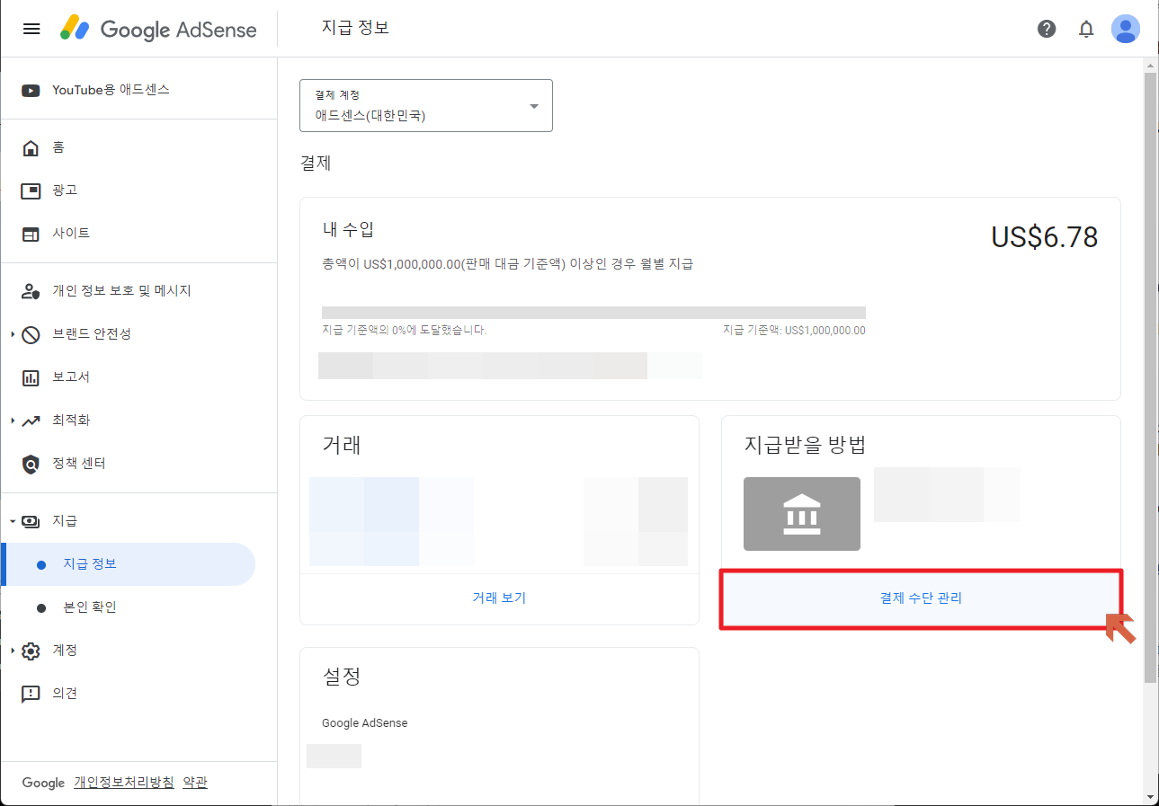
Task: Open the hamburger main menu
Action: (31, 29)
